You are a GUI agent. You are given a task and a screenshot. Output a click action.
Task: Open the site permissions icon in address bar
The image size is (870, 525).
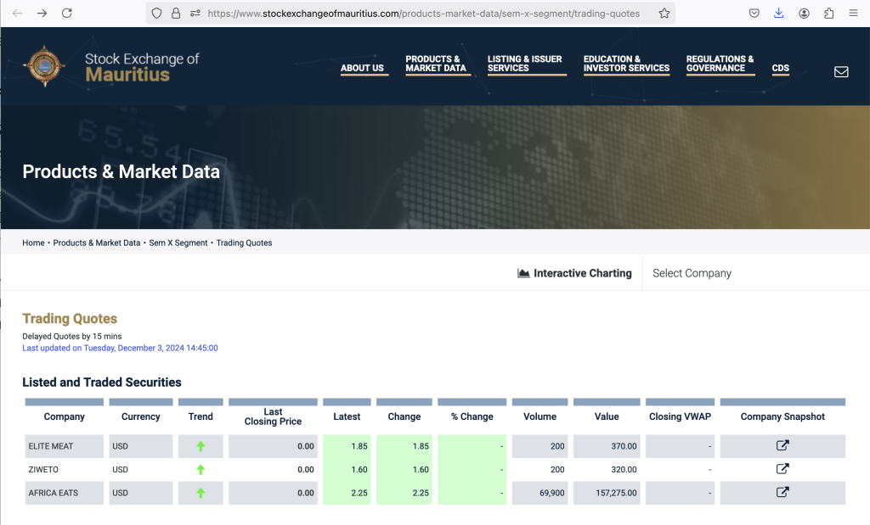(195, 14)
